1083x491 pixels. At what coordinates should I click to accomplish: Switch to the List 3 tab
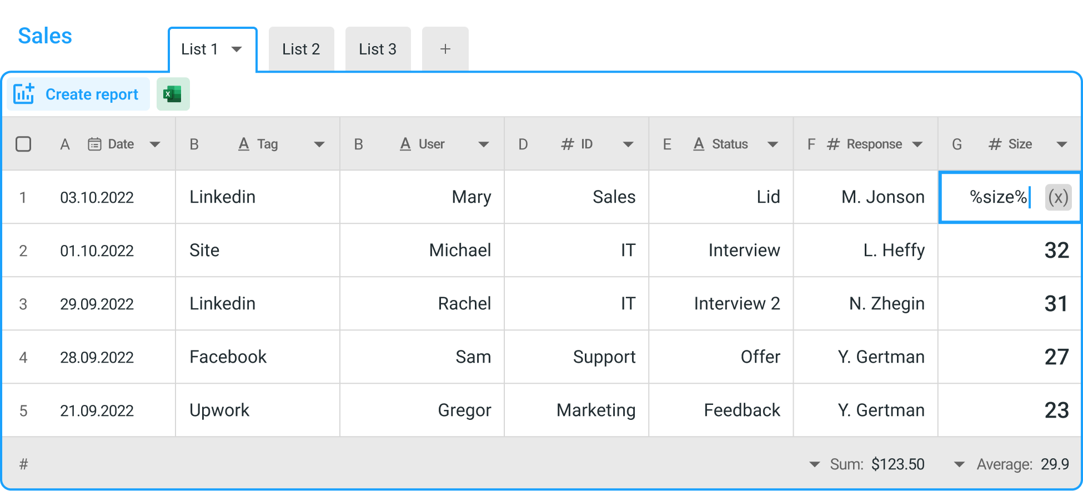pyautogui.click(x=378, y=49)
